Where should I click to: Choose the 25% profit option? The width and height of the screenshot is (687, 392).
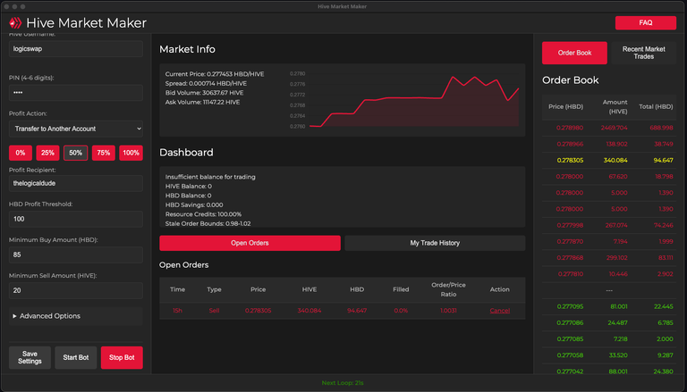click(x=47, y=153)
